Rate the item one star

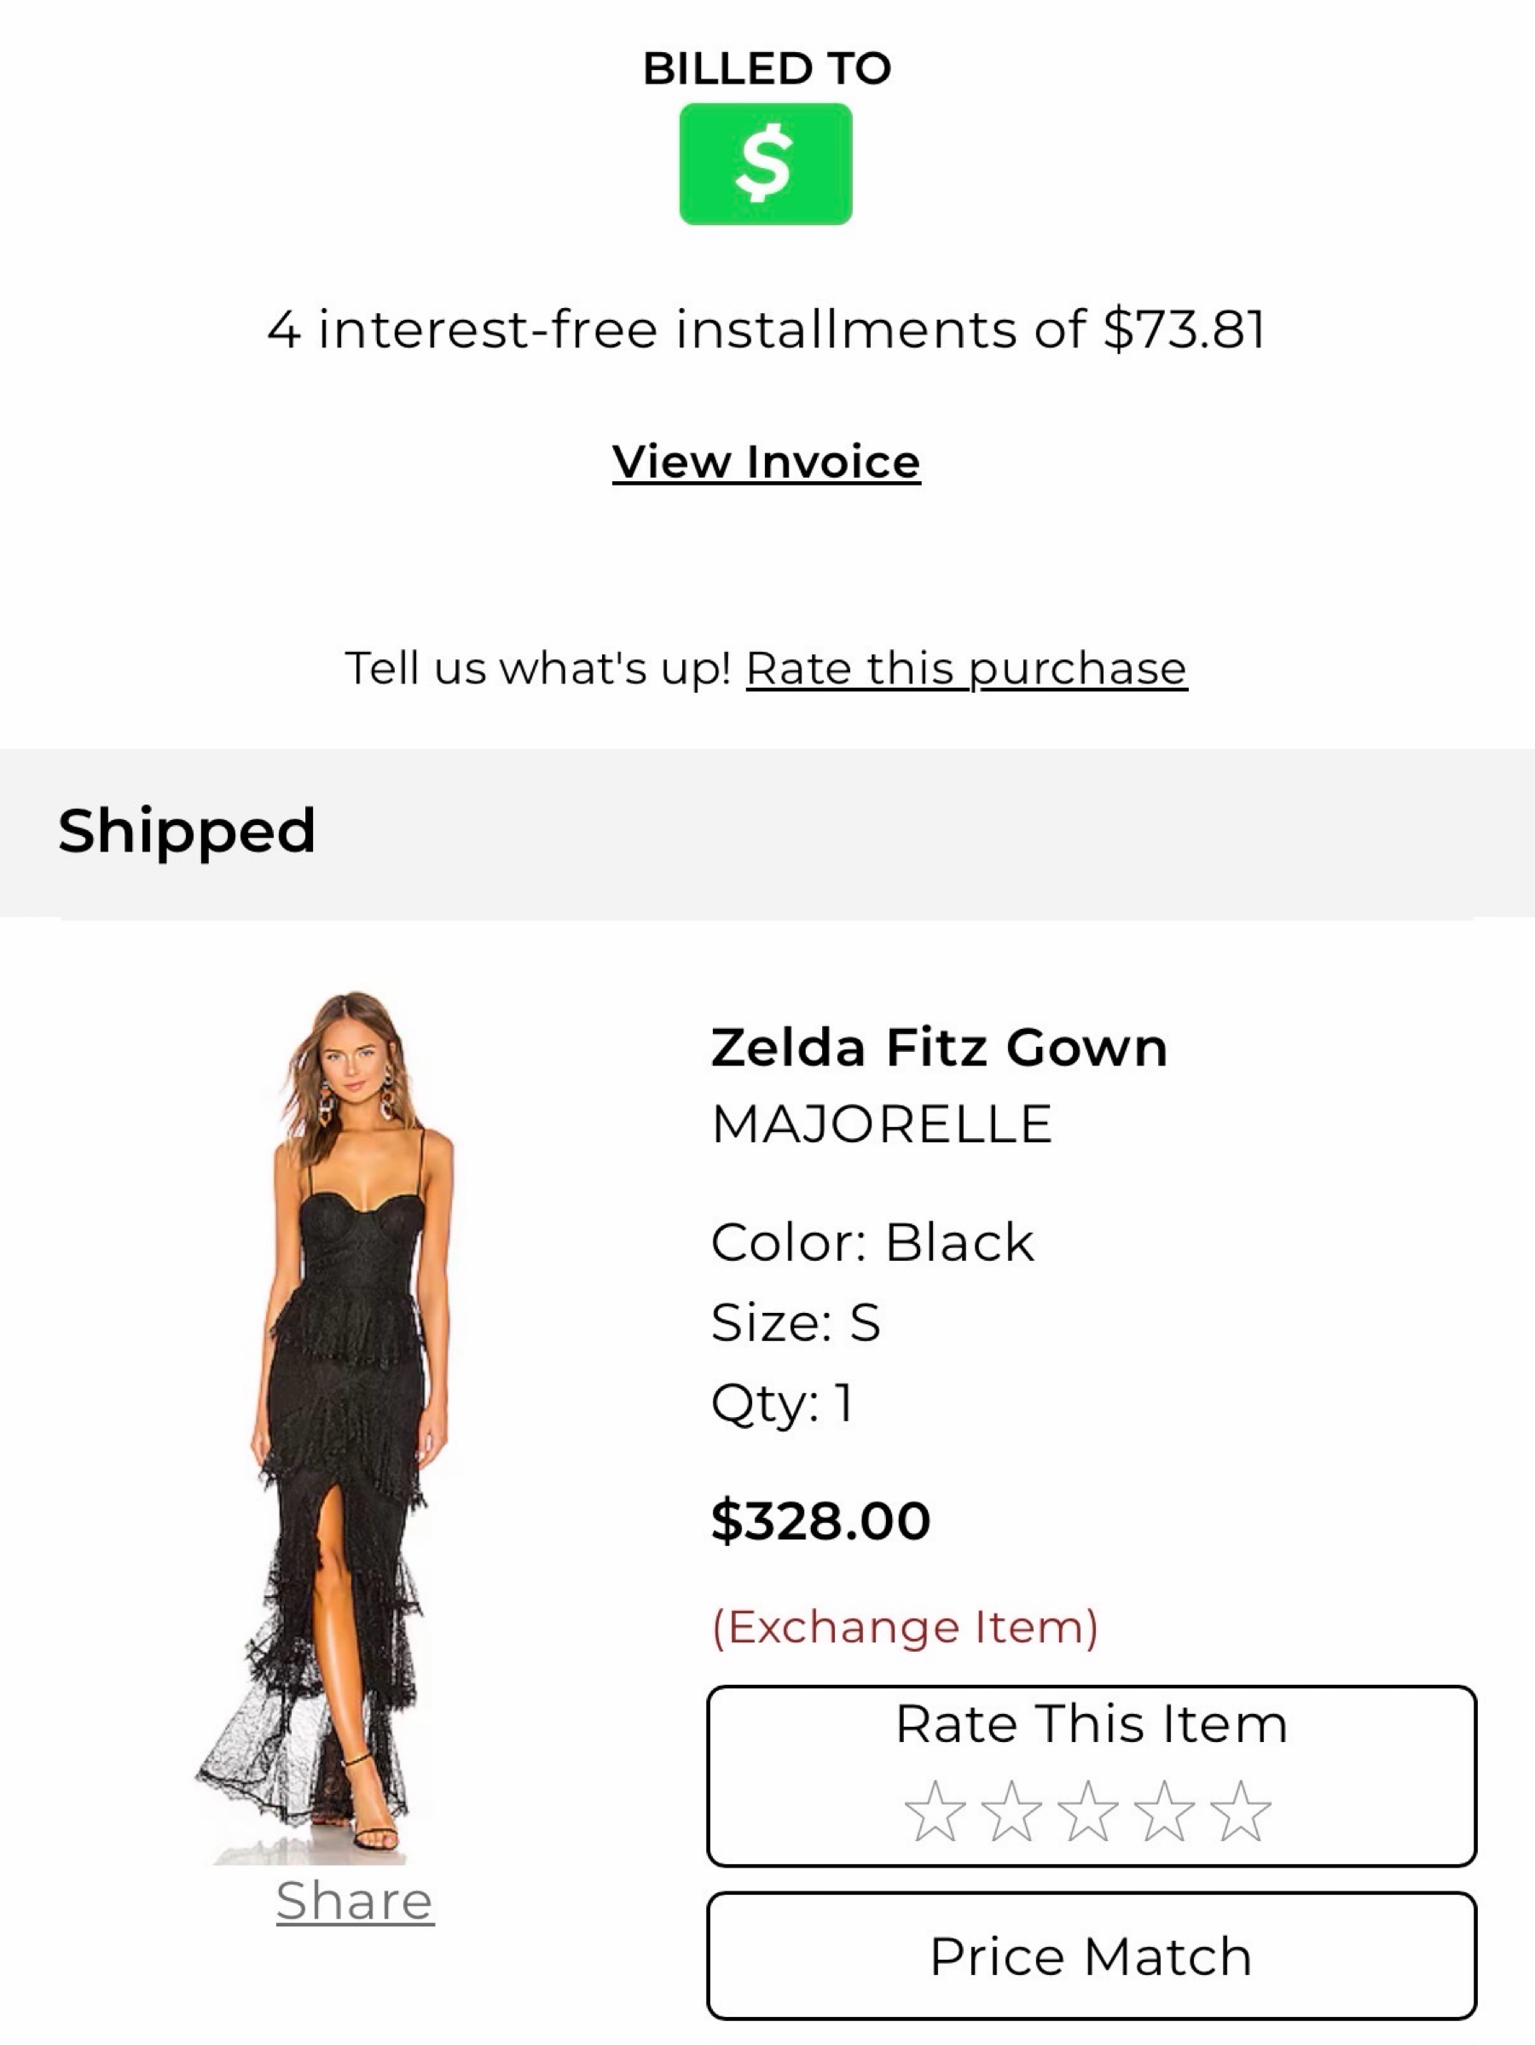tap(935, 1811)
